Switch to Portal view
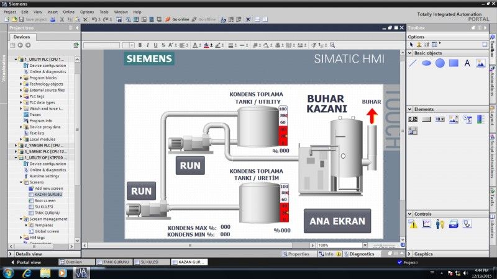This screenshot has height=279, width=497. (x=26, y=262)
